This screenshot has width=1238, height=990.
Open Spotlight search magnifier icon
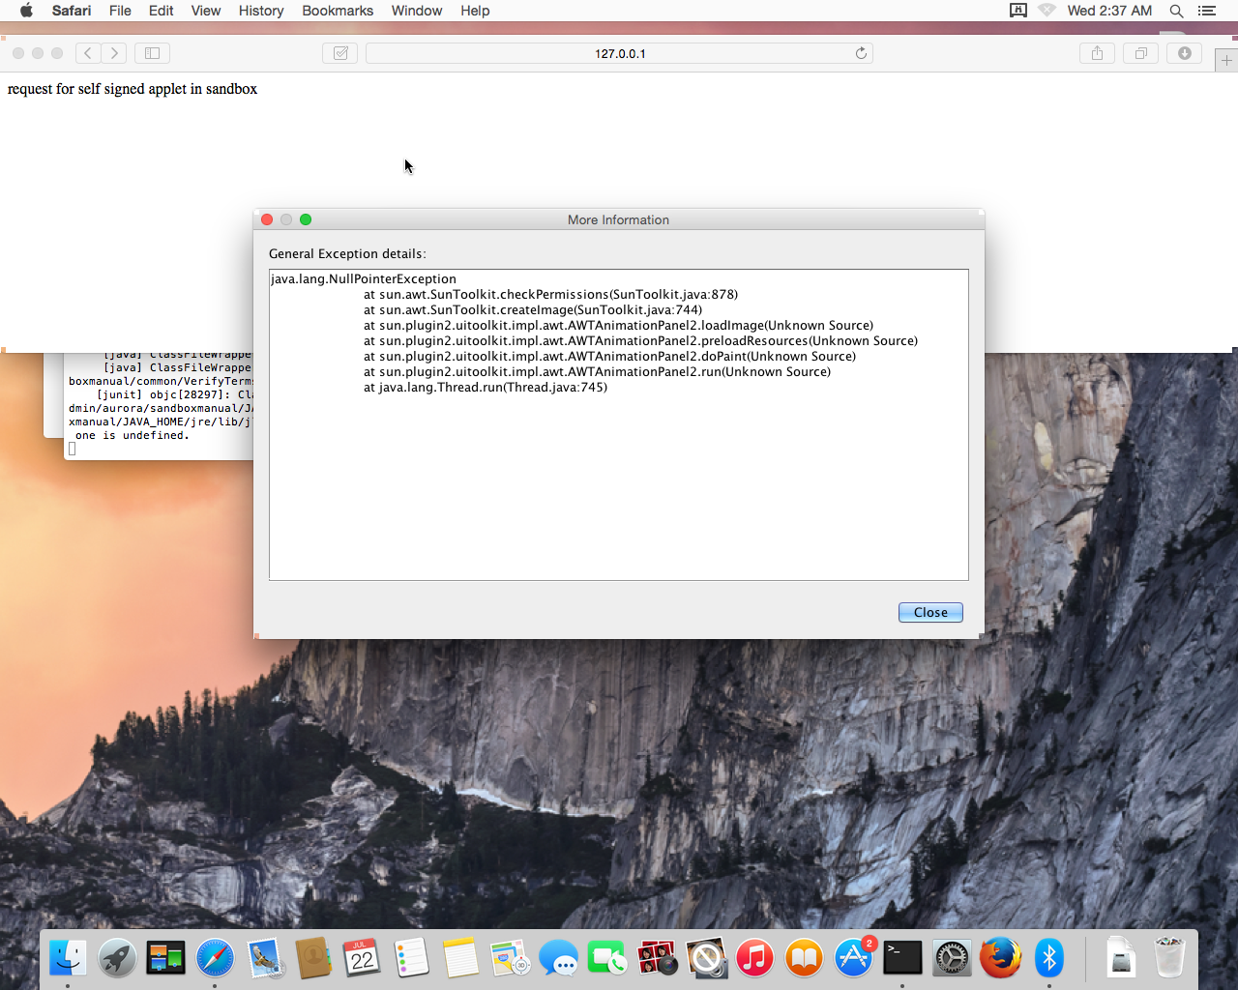click(x=1176, y=11)
